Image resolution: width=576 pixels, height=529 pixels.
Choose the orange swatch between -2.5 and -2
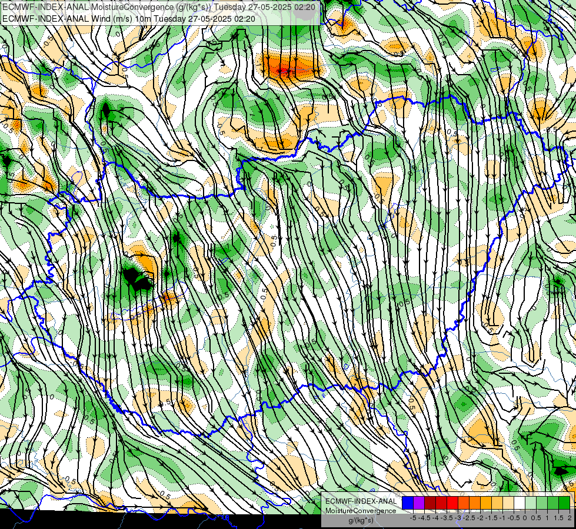[475, 503]
